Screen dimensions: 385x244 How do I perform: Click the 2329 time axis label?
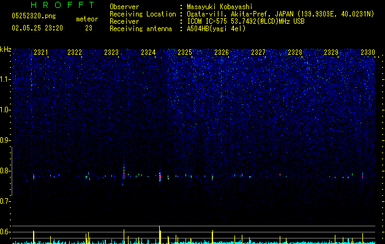(331, 52)
